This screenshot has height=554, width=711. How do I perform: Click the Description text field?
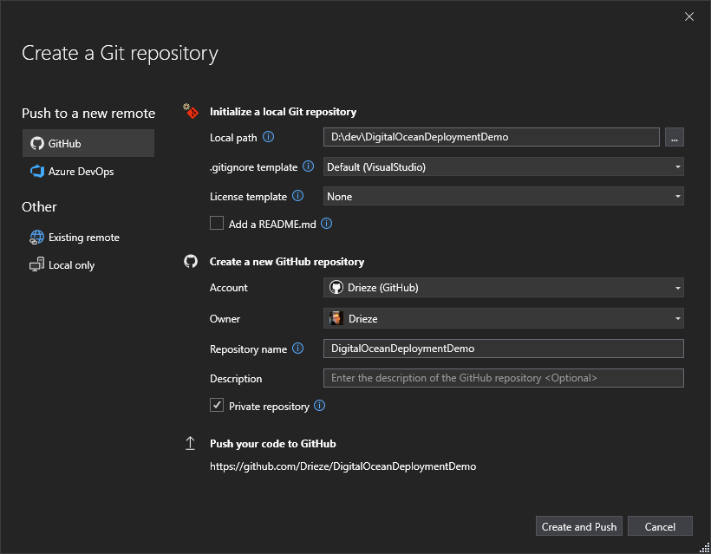click(503, 378)
